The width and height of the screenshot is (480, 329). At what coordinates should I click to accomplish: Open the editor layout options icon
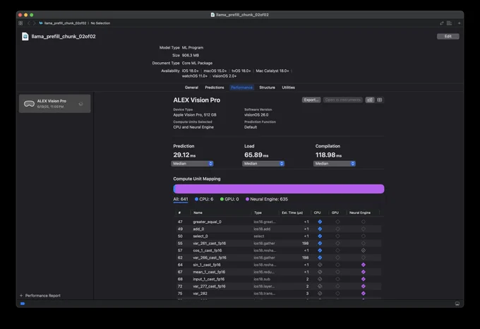(450, 23)
